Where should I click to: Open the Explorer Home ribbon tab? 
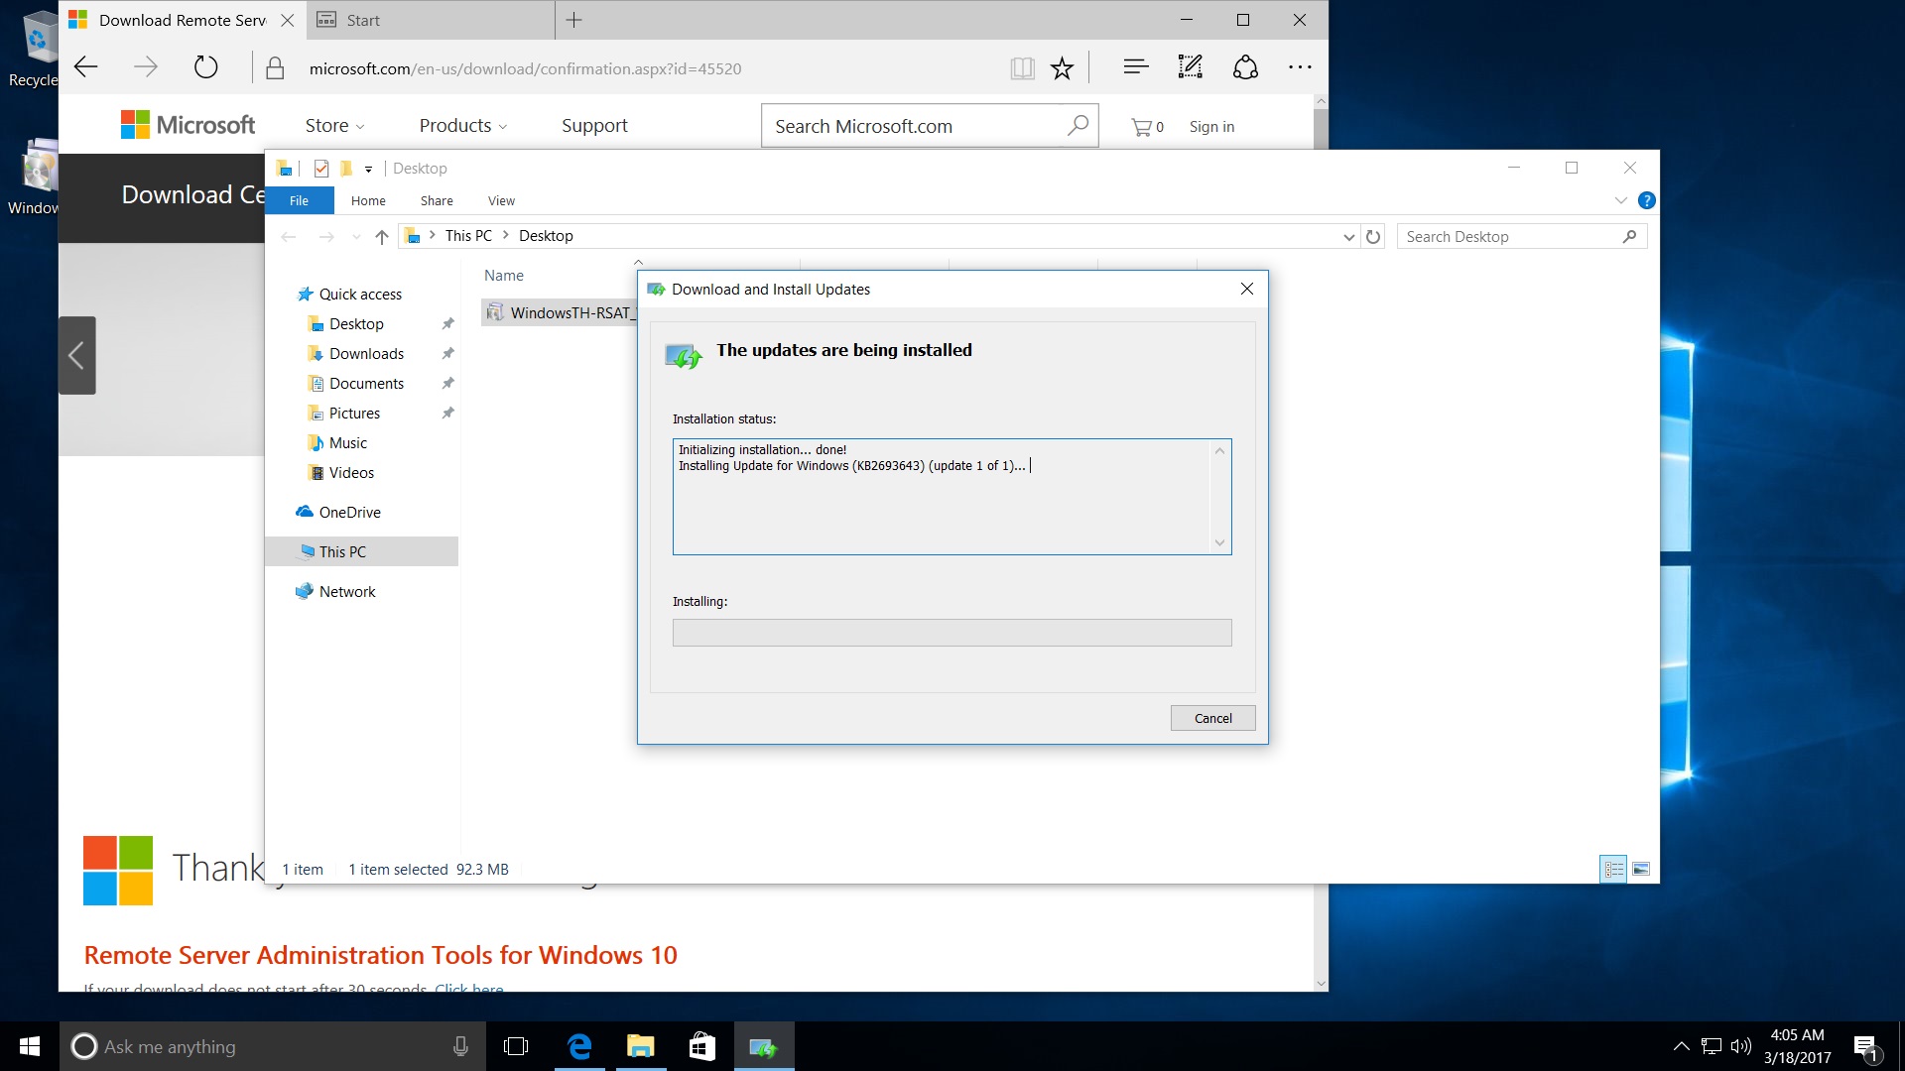368,200
